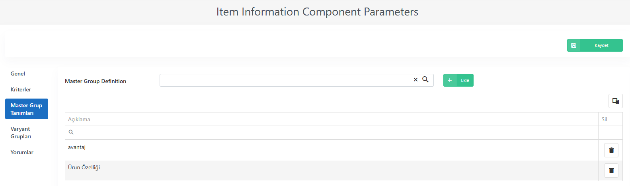
Task: Click the plus icon beside Ekle
Action: click(450, 80)
